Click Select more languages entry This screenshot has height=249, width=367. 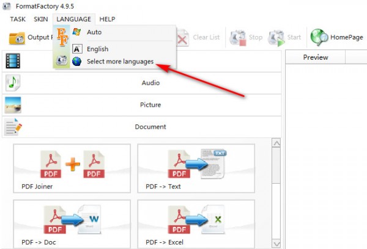[x=120, y=62]
